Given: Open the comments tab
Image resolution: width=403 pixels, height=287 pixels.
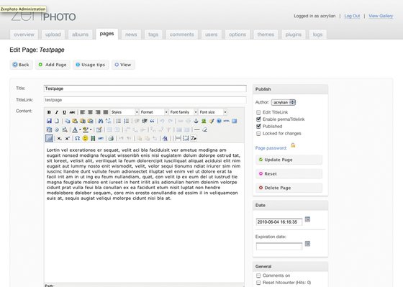Looking at the screenshot, I should (181, 35).
